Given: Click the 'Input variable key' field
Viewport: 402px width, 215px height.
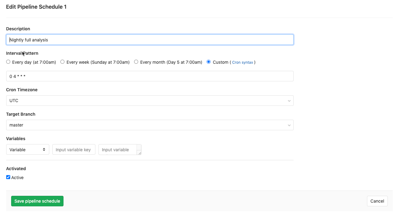Looking at the screenshot, I should pos(74,149).
